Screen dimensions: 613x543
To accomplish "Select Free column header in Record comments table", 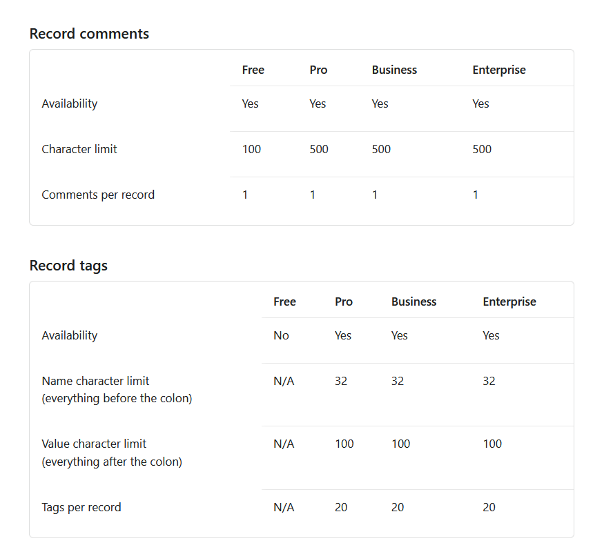I will tap(253, 70).
